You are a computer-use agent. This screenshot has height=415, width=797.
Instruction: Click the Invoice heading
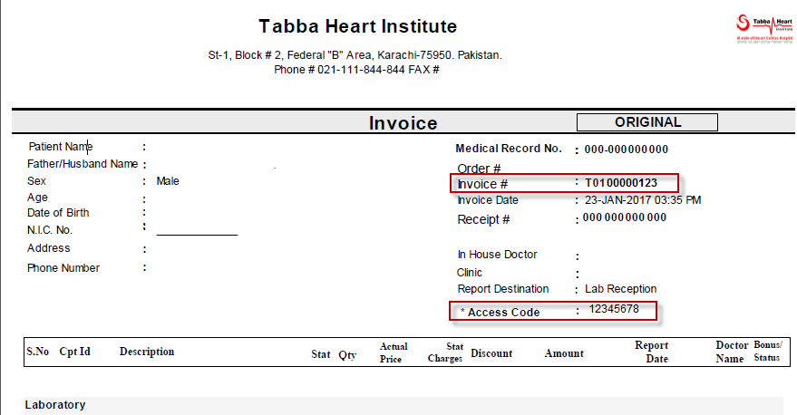click(403, 123)
